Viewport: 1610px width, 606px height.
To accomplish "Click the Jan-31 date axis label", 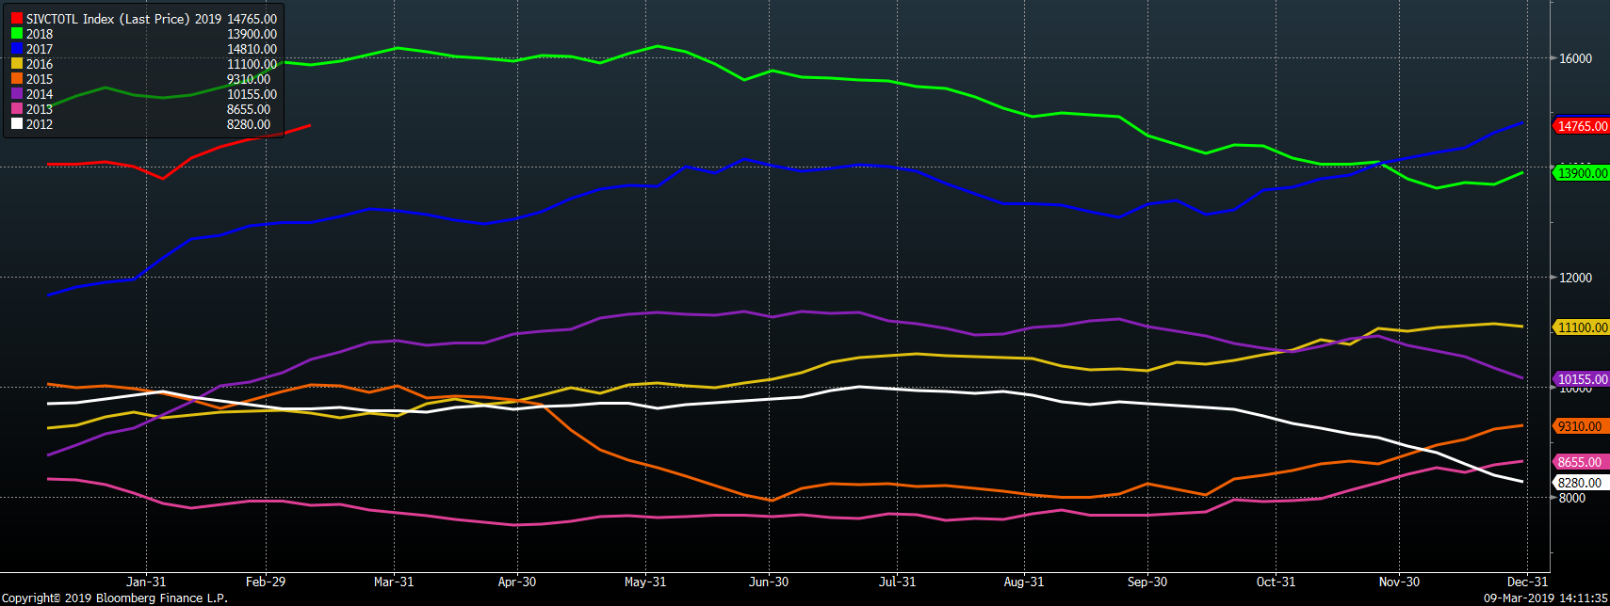I will pos(146,582).
